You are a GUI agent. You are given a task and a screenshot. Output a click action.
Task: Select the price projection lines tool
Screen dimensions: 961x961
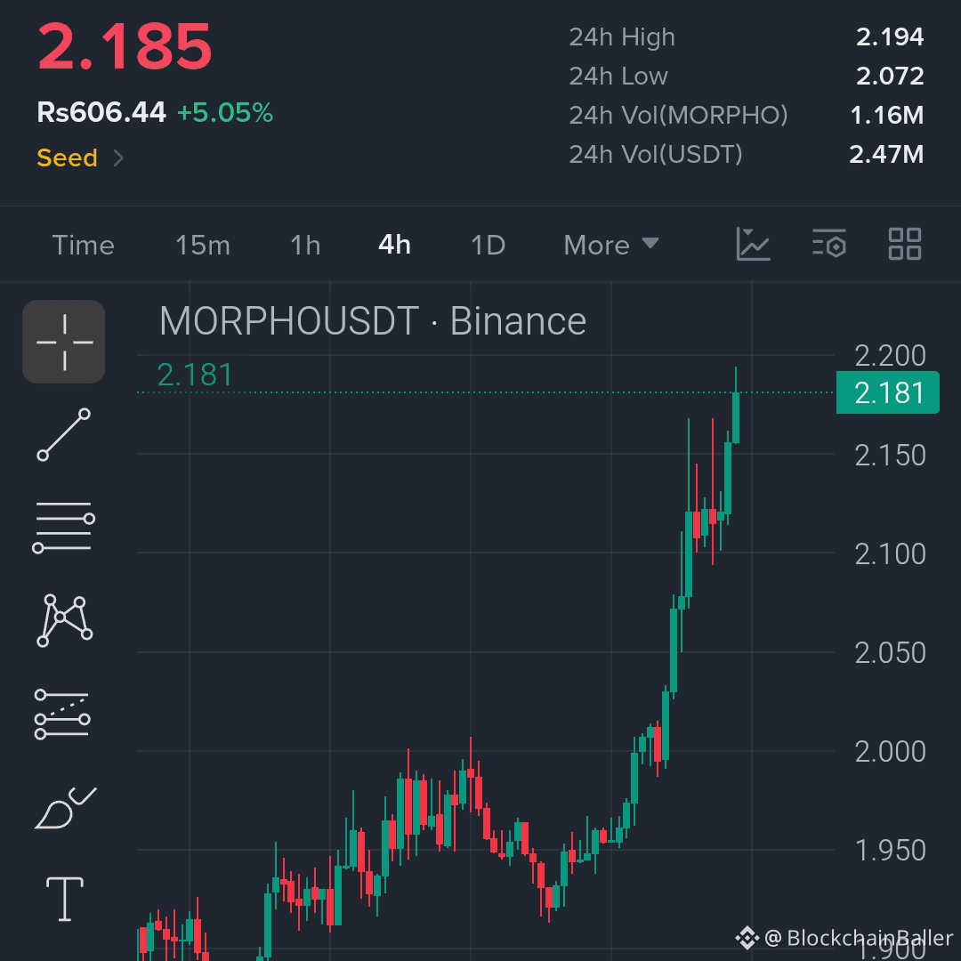click(62, 714)
